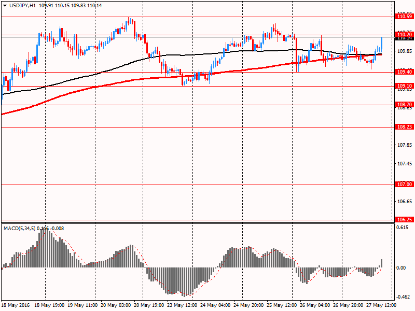Click the 23 May 12:00 time label

[182, 305]
